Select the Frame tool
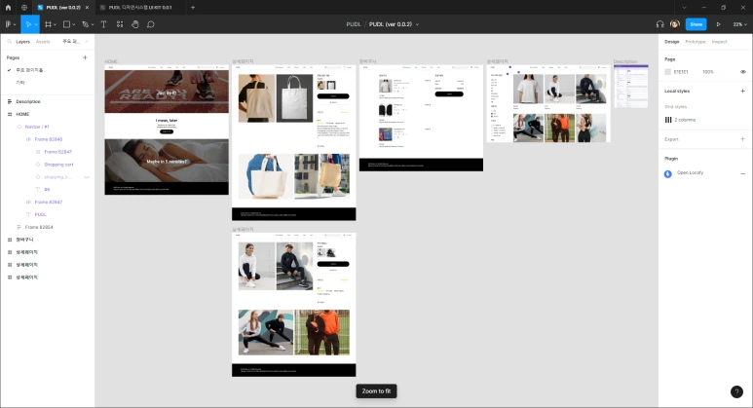 48,24
